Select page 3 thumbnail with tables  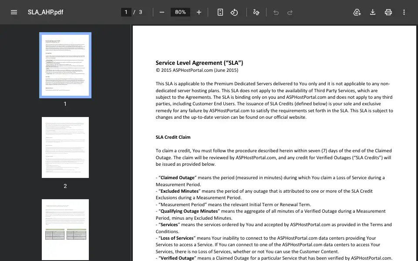click(x=65, y=230)
